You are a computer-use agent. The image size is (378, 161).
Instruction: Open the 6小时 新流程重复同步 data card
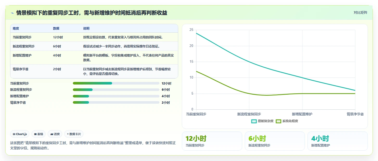coord(275,141)
